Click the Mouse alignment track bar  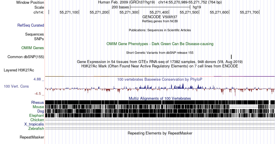coord(160,107)
